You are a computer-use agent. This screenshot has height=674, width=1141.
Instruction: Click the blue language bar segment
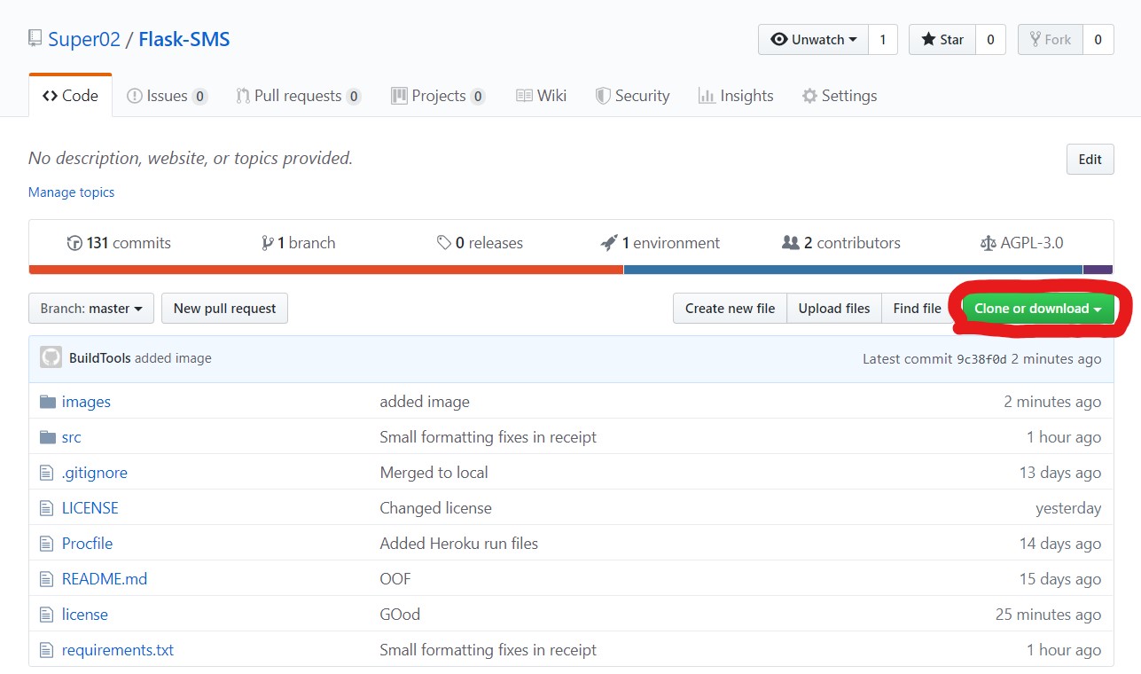(x=853, y=270)
